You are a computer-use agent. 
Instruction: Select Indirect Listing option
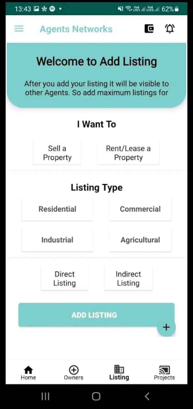tap(128, 279)
